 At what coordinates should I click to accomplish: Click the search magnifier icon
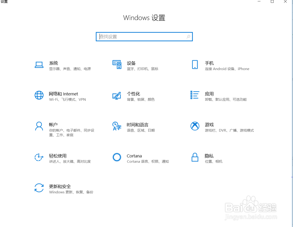188,37
